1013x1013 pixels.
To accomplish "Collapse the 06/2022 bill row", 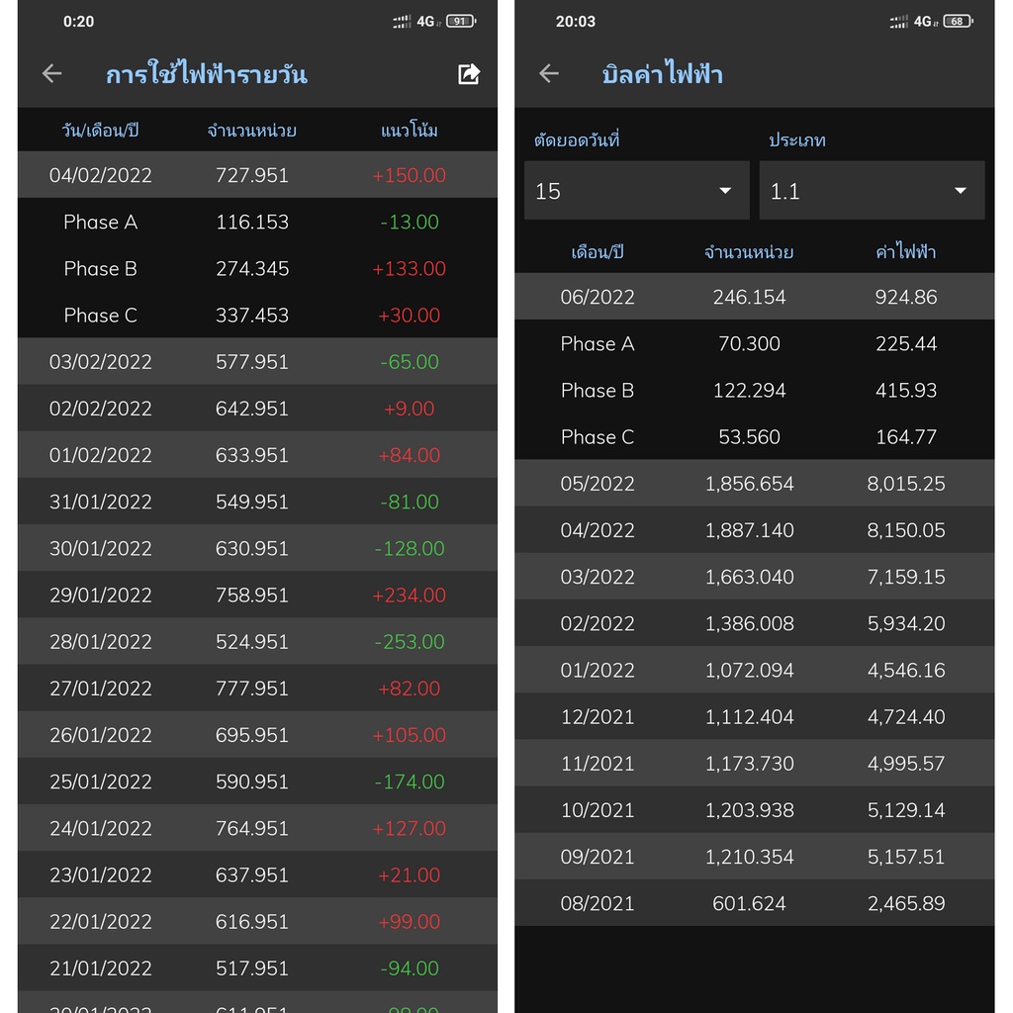I will (x=754, y=297).
